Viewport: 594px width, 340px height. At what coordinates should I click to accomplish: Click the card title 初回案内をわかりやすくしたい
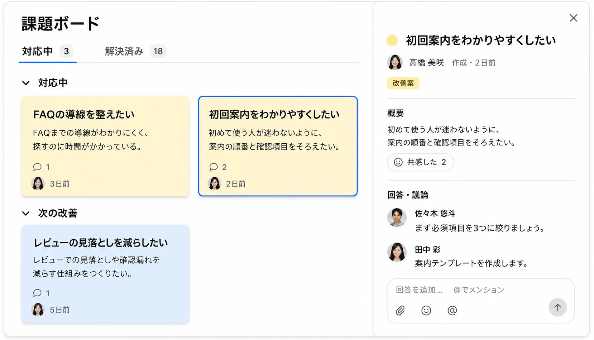pyautogui.click(x=274, y=115)
